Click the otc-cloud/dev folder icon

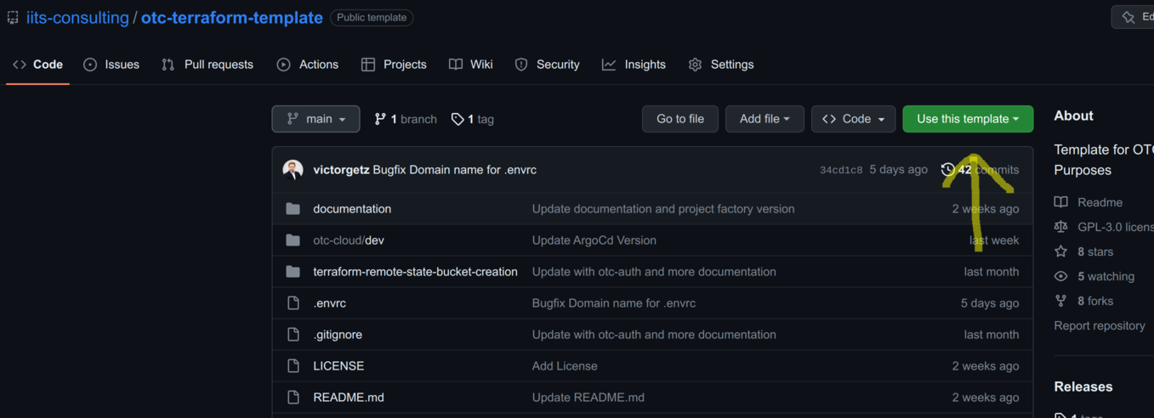coord(293,240)
